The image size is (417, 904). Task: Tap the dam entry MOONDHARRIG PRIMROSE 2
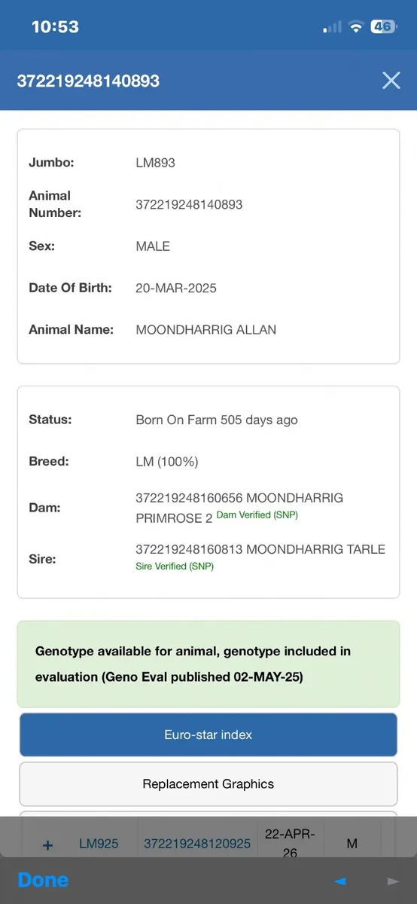point(239,508)
